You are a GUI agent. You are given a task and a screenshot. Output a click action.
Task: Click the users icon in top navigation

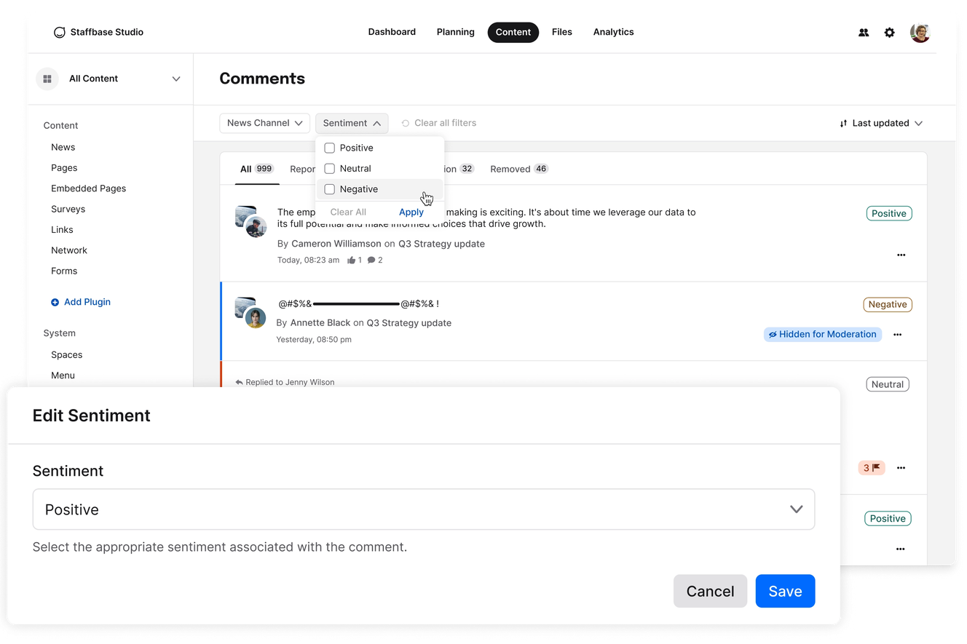pos(863,32)
